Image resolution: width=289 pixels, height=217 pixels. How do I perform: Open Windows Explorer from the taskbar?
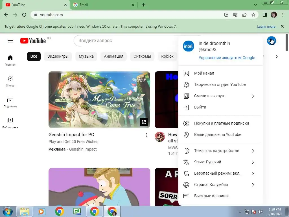[25, 211]
